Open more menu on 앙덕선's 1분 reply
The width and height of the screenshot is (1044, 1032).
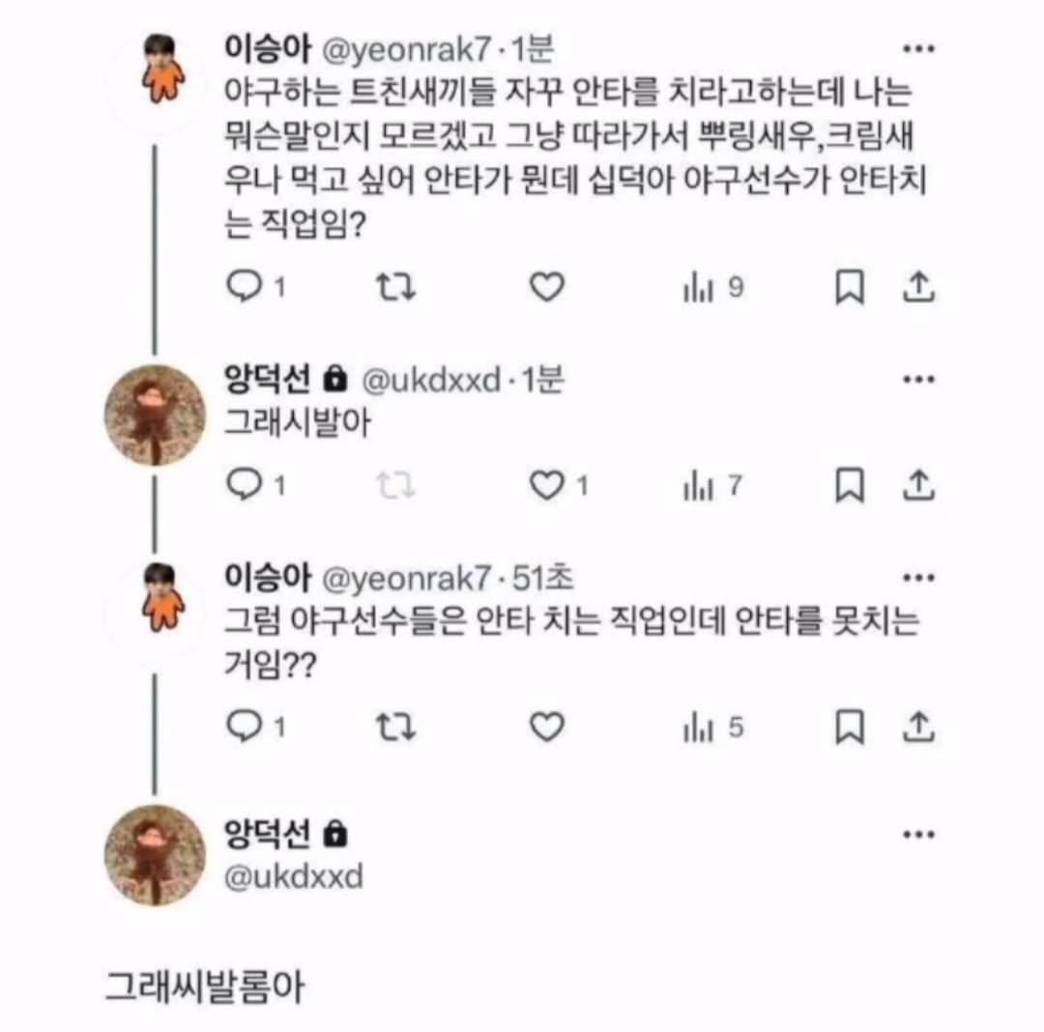point(919,379)
